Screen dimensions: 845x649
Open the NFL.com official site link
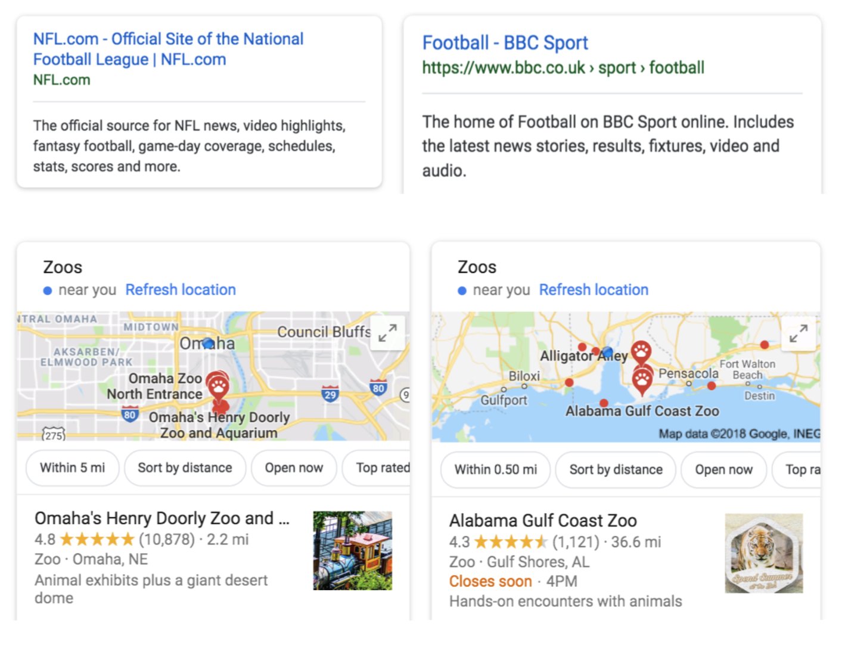[168, 49]
